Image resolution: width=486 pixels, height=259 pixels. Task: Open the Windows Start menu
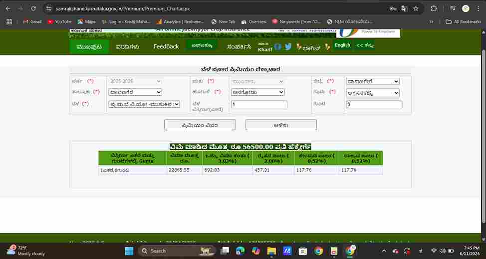click(x=129, y=251)
